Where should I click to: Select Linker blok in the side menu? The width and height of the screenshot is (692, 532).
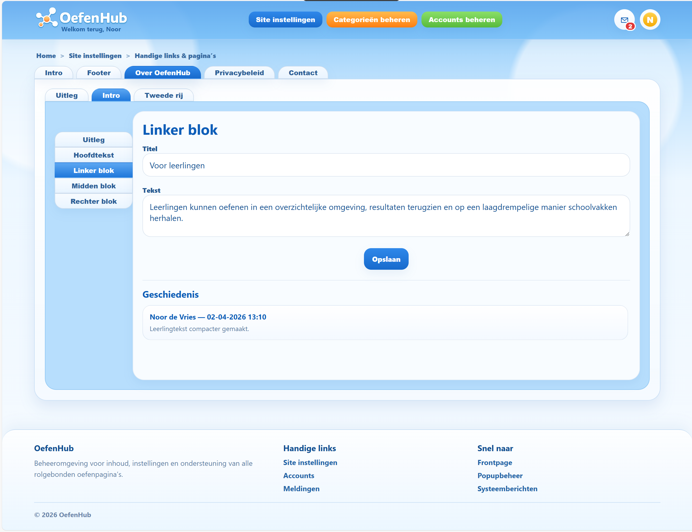(93, 170)
